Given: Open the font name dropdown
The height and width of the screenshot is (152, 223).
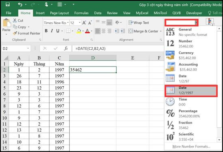Looking at the screenshot, I should pyautogui.click(x=68, y=23).
